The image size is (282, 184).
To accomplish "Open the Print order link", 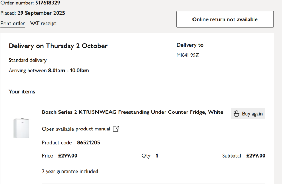I will coord(12,24).
